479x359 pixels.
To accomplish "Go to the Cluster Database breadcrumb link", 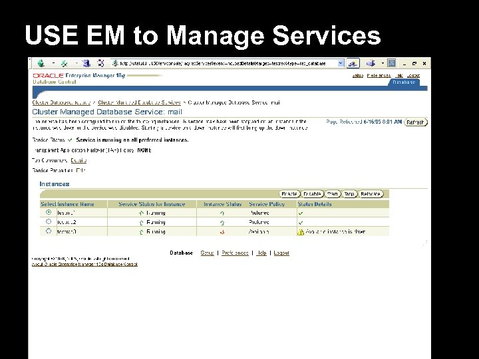I will pyautogui.click(x=61, y=102).
